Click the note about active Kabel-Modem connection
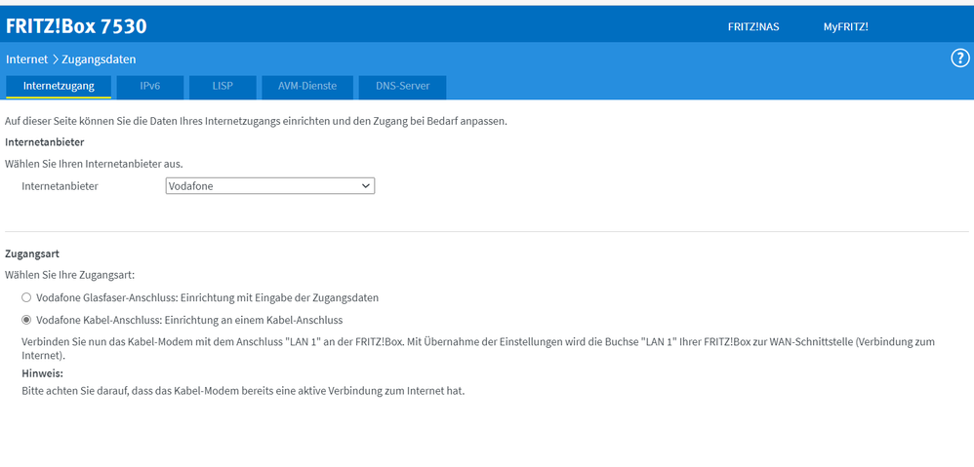The image size is (974, 467). (x=243, y=391)
